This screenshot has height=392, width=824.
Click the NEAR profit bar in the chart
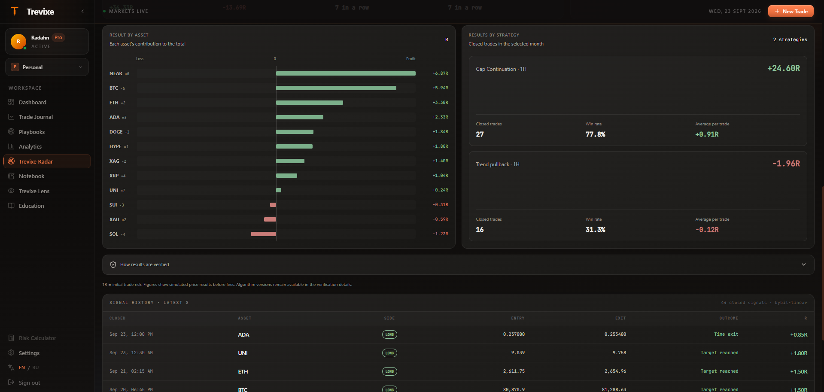coord(346,73)
